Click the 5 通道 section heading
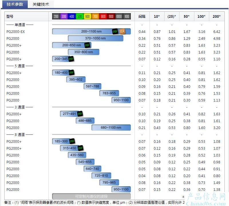Viewport: 229px width, 206px height. tap(20, 66)
